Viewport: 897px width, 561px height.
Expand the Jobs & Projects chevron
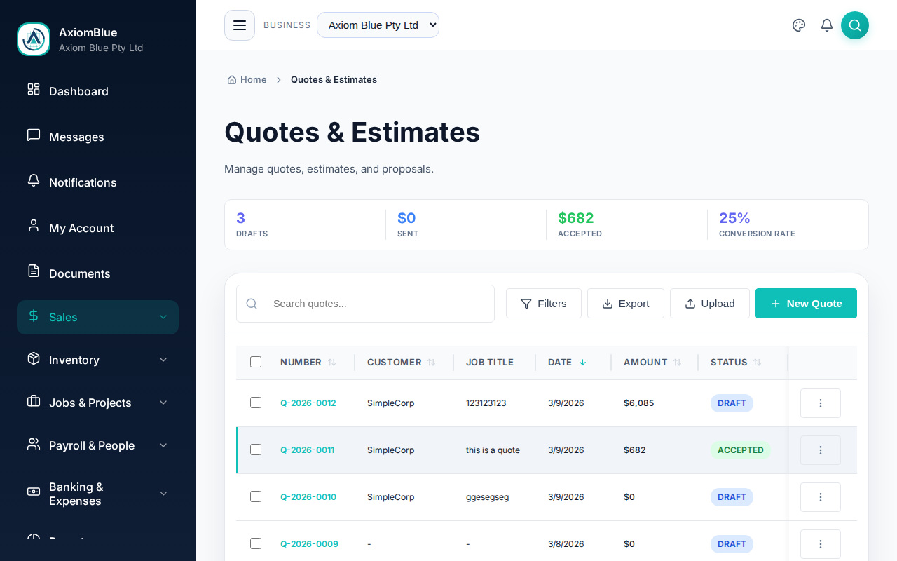click(163, 403)
